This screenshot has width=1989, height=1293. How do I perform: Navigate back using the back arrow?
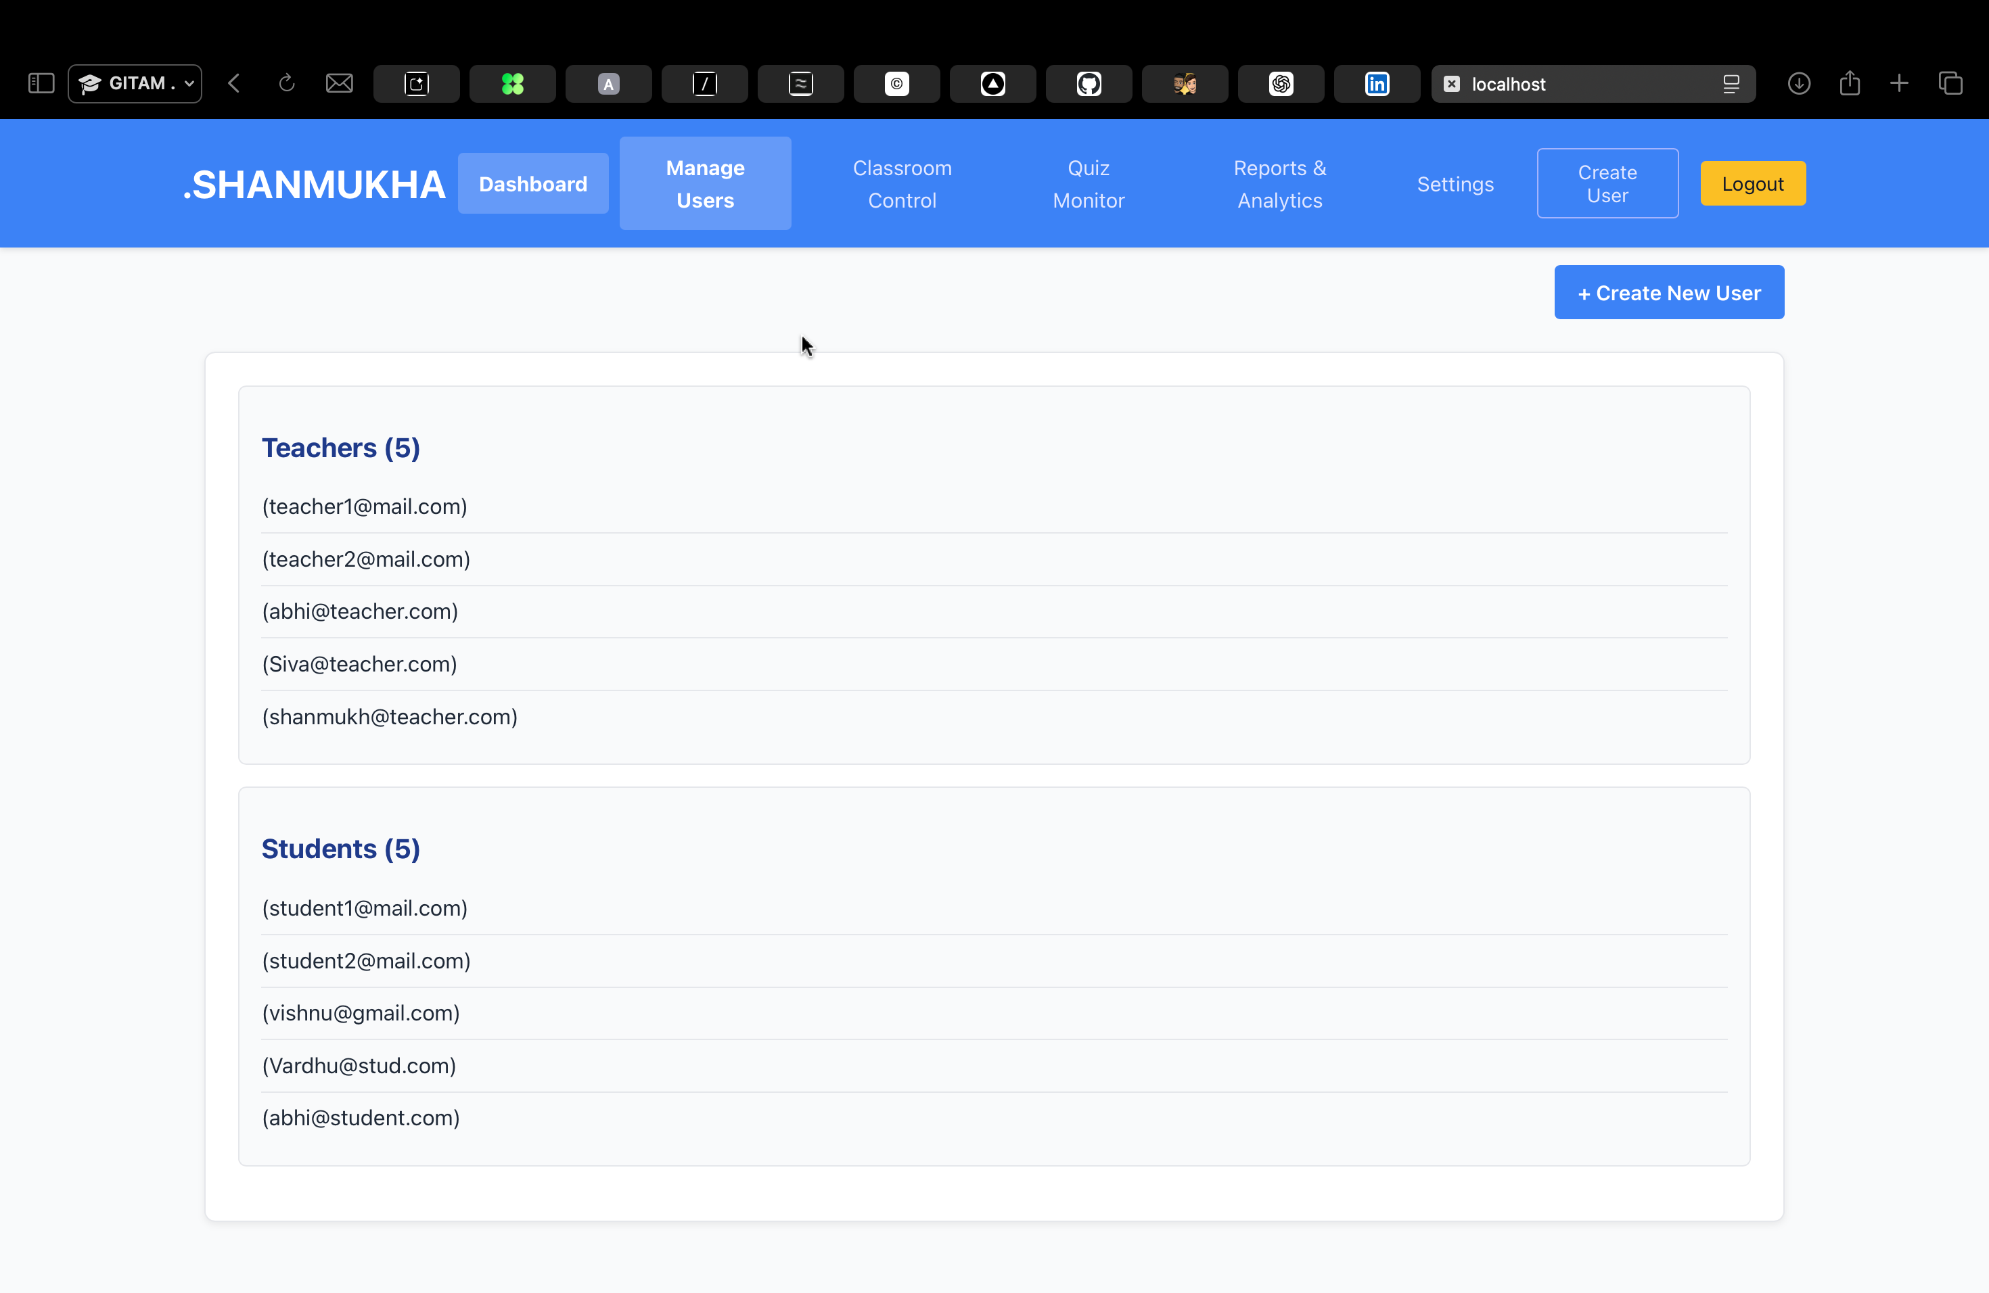(234, 84)
